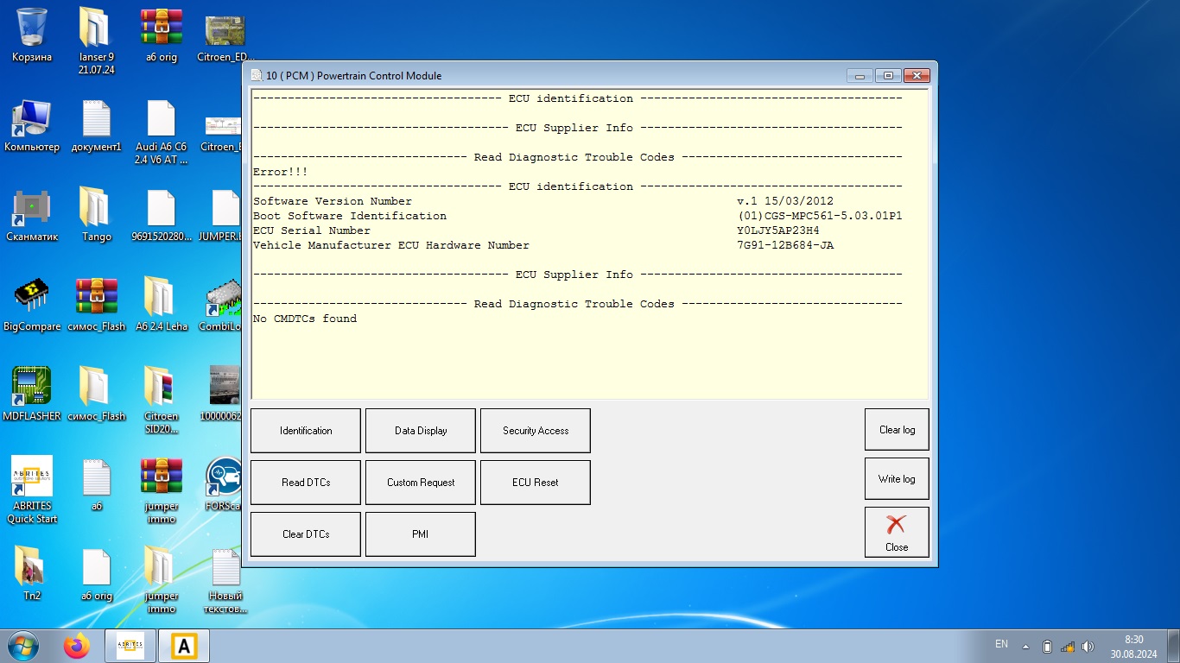The width and height of the screenshot is (1180, 663).
Task: Write log to file
Action: click(897, 479)
